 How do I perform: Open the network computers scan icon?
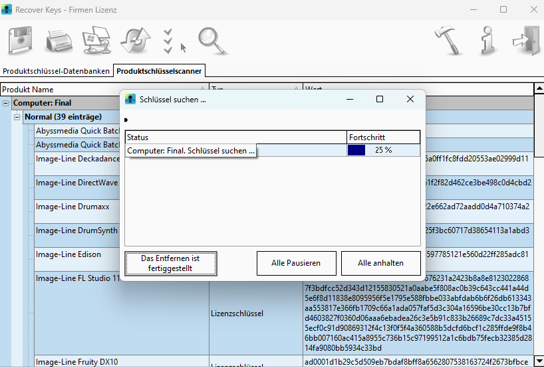click(x=96, y=41)
